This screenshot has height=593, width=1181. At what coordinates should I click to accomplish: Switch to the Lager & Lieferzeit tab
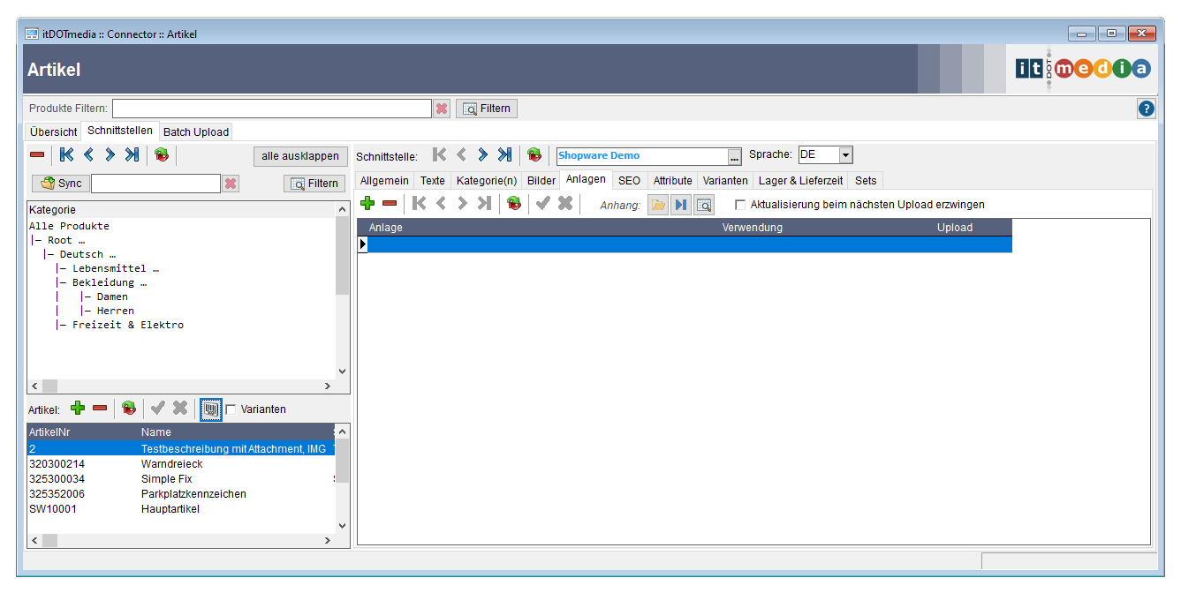coord(800,180)
